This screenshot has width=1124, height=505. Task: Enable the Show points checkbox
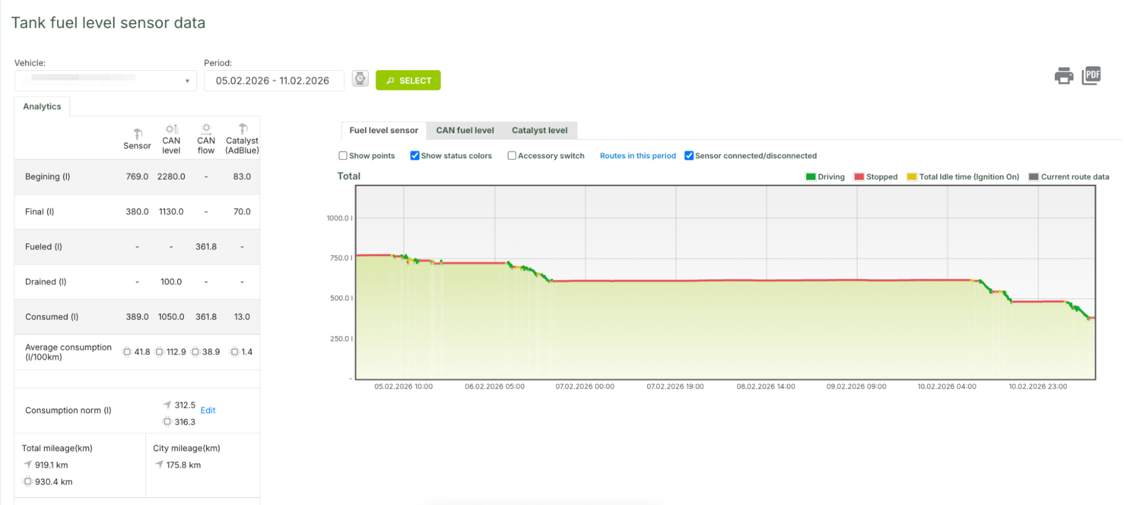pyautogui.click(x=343, y=156)
